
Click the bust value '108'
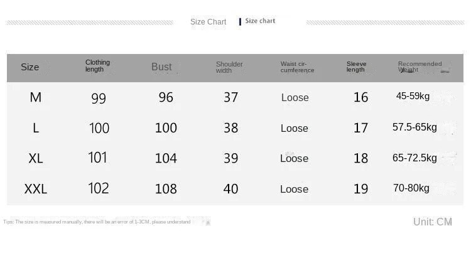(166, 189)
